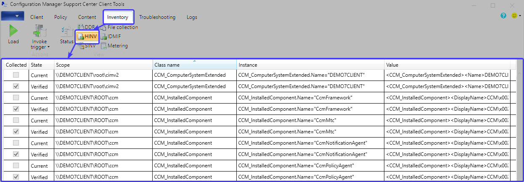Toggle Collected checkbox for Current CcmNotificationAgent row
This screenshot has width=524, height=182.
16,143
